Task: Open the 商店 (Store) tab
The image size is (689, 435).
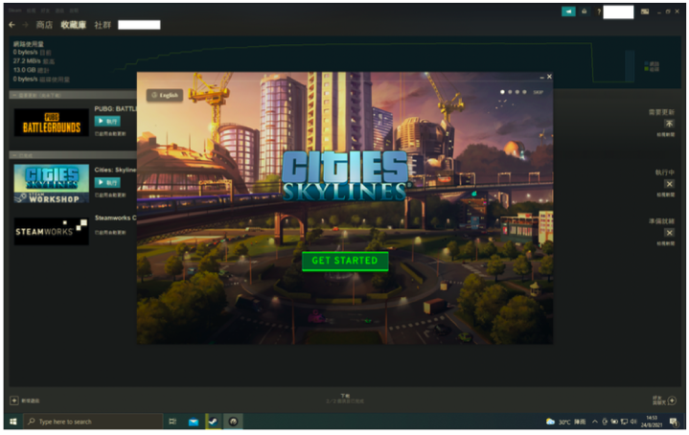Action: tap(44, 25)
